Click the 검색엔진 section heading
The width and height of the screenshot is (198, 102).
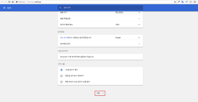coord(61,32)
